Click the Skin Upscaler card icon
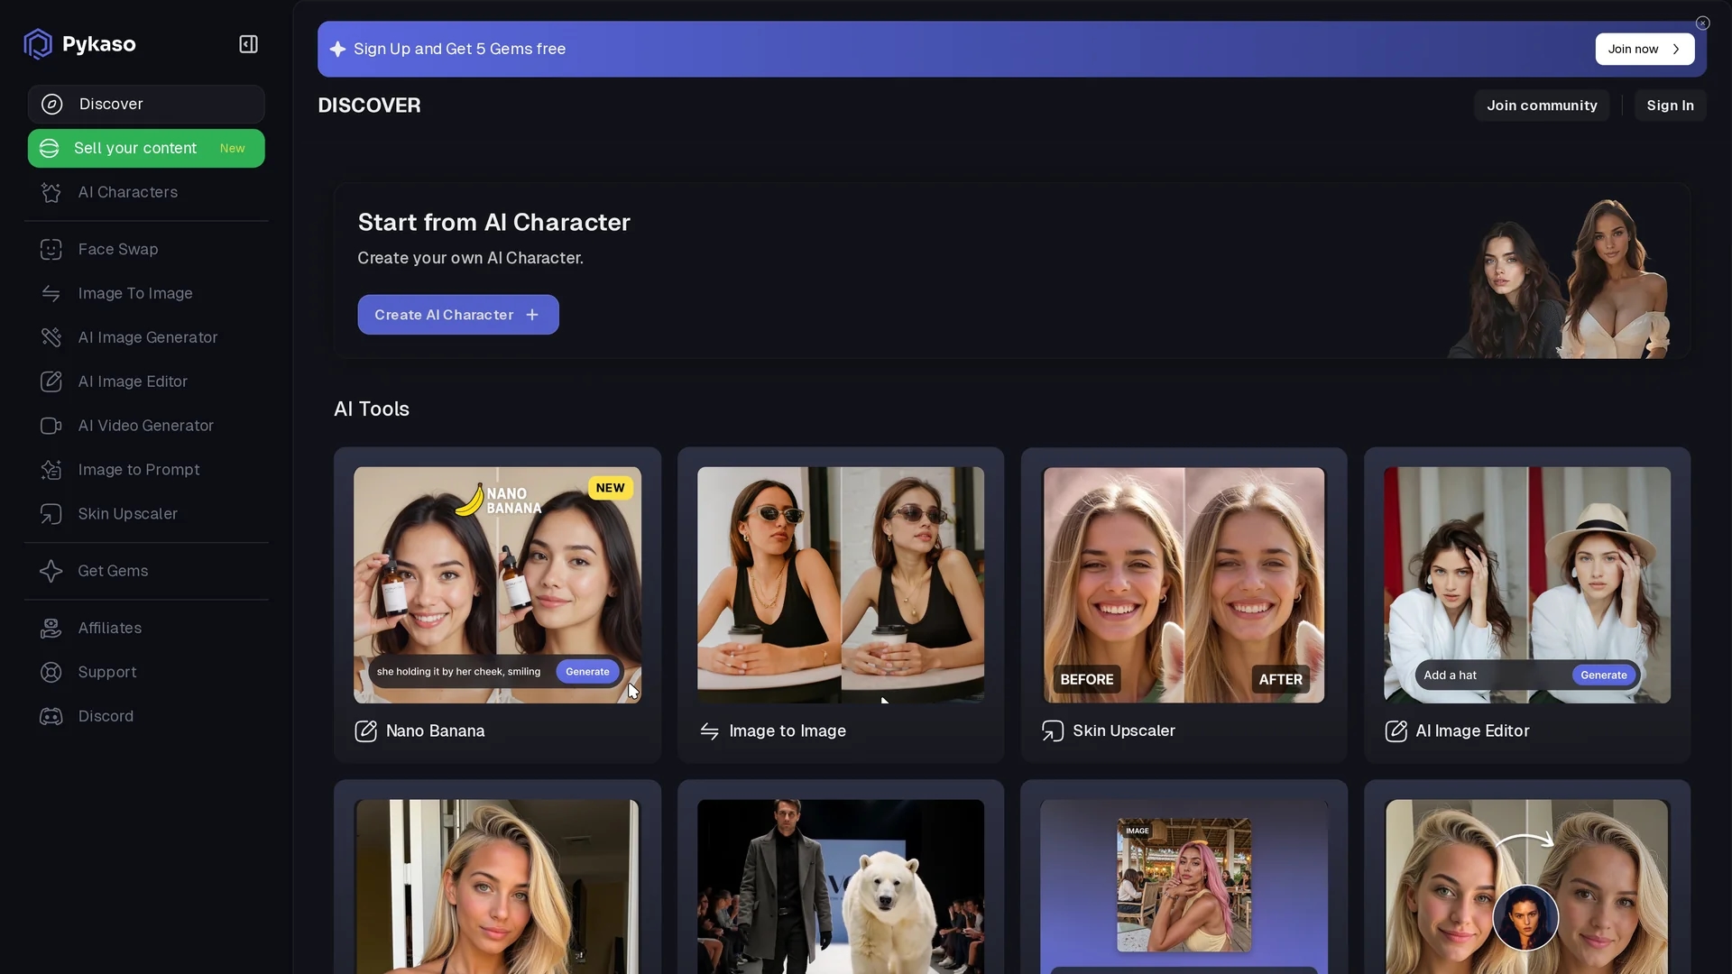 click(1053, 731)
